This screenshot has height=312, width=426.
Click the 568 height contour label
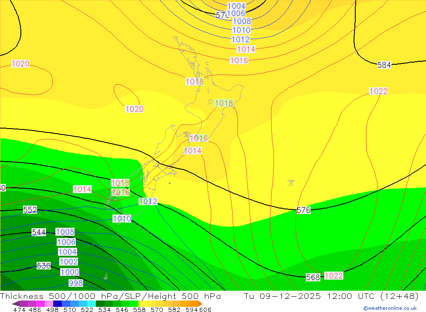coord(313,277)
